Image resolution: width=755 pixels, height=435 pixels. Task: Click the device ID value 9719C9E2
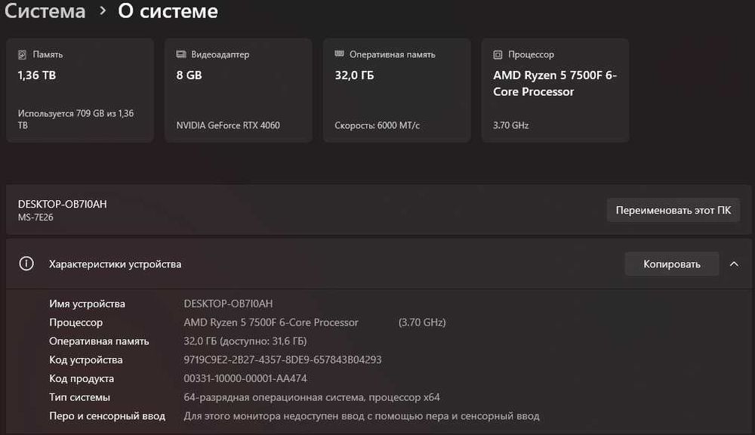[x=282, y=360]
